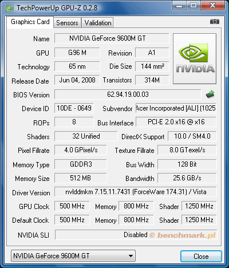Click the GPU-Z title bar app icon

[9, 8]
